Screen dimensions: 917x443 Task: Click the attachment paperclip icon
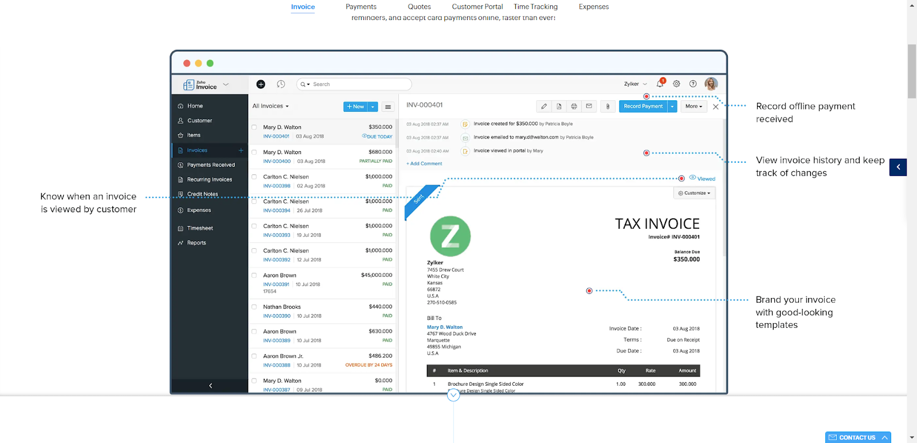click(608, 107)
